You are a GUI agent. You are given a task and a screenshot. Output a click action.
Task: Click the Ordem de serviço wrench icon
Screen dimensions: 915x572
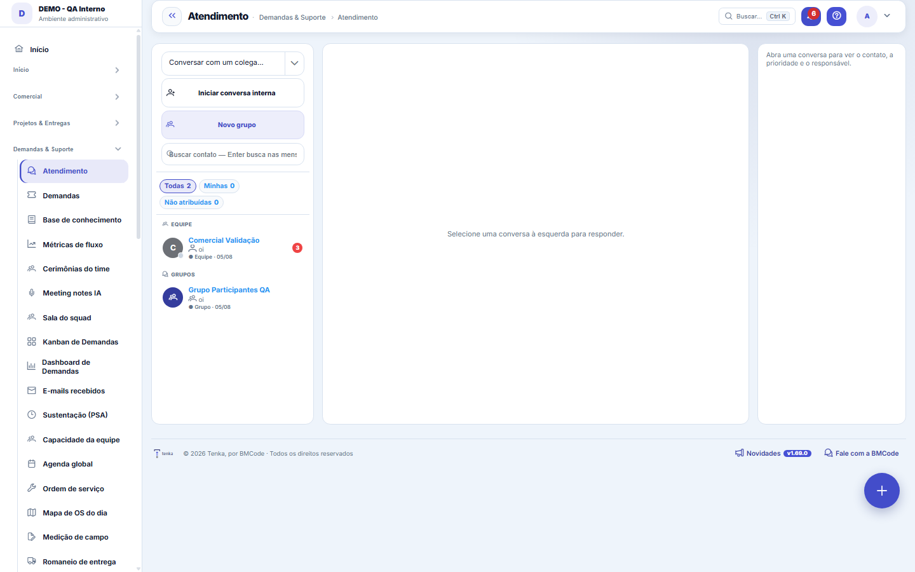point(32,488)
